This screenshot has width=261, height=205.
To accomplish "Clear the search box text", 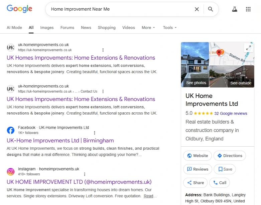I will tap(197, 9).
